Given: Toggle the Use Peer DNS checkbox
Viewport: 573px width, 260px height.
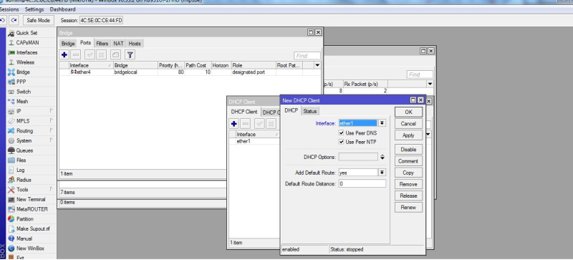Looking at the screenshot, I should click(342, 133).
